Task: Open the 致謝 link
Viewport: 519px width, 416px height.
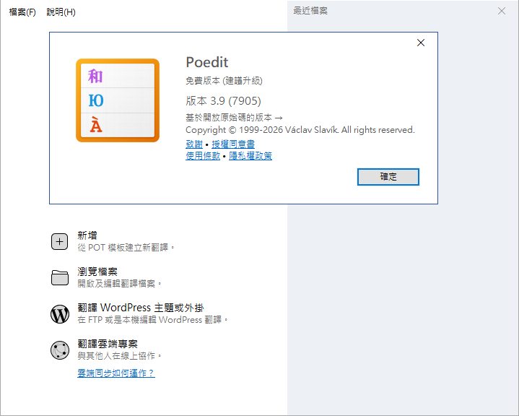Action: pos(194,144)
